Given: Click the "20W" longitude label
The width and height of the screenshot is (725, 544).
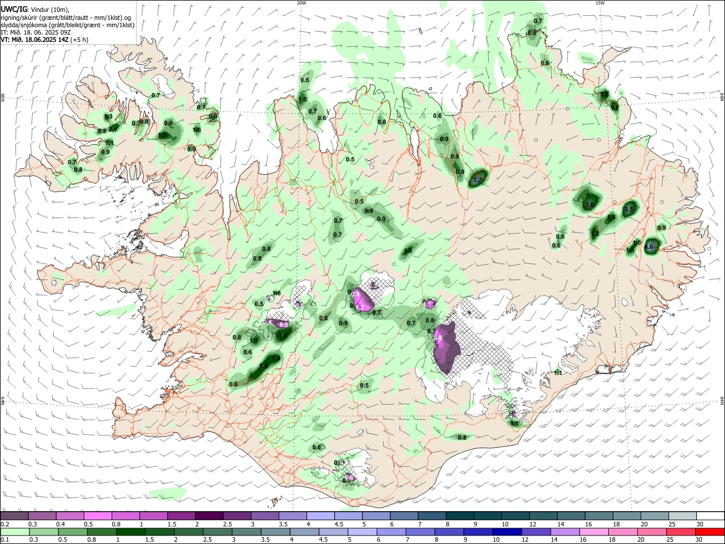Looking at the screenshot, I should click(301, 3).
